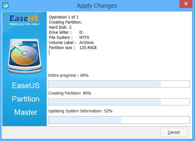Click the partition size '125.40GB'
The height and width of the screenshot is (141, 195).
coord(88,48)
